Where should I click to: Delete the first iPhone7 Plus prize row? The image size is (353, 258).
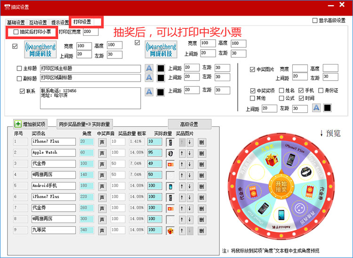coord(202,142)
